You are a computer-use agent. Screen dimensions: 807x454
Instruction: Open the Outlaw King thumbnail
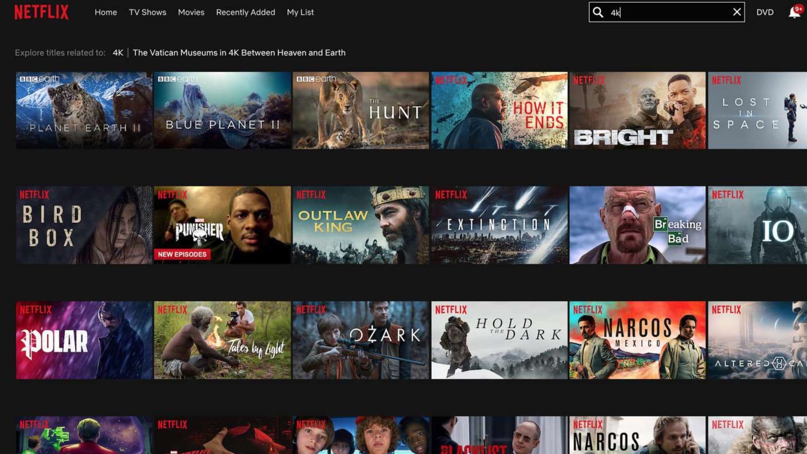pos(361,225)
